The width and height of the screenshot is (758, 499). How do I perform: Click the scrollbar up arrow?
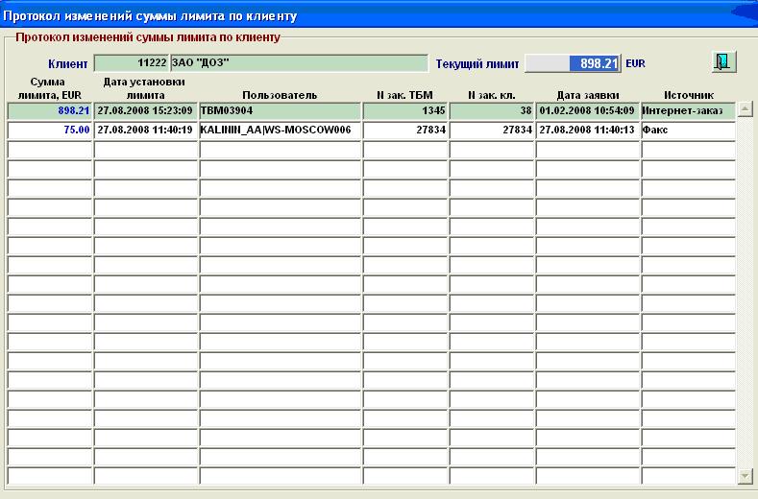pos(745,109)
